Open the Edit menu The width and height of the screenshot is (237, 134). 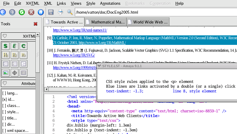(x=18, y=3)
